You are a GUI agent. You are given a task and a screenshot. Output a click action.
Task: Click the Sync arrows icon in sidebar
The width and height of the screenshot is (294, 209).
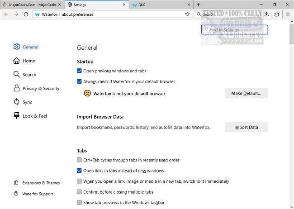[x=16, y=102]
